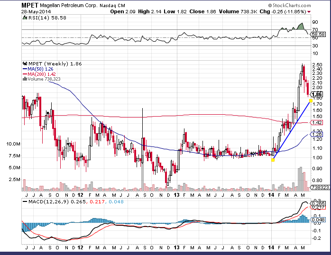Viewport: 331px width, 255px height.
Task: Click the candlestick icon before MPET (Weekly)
Action: [x=25, y=64]
